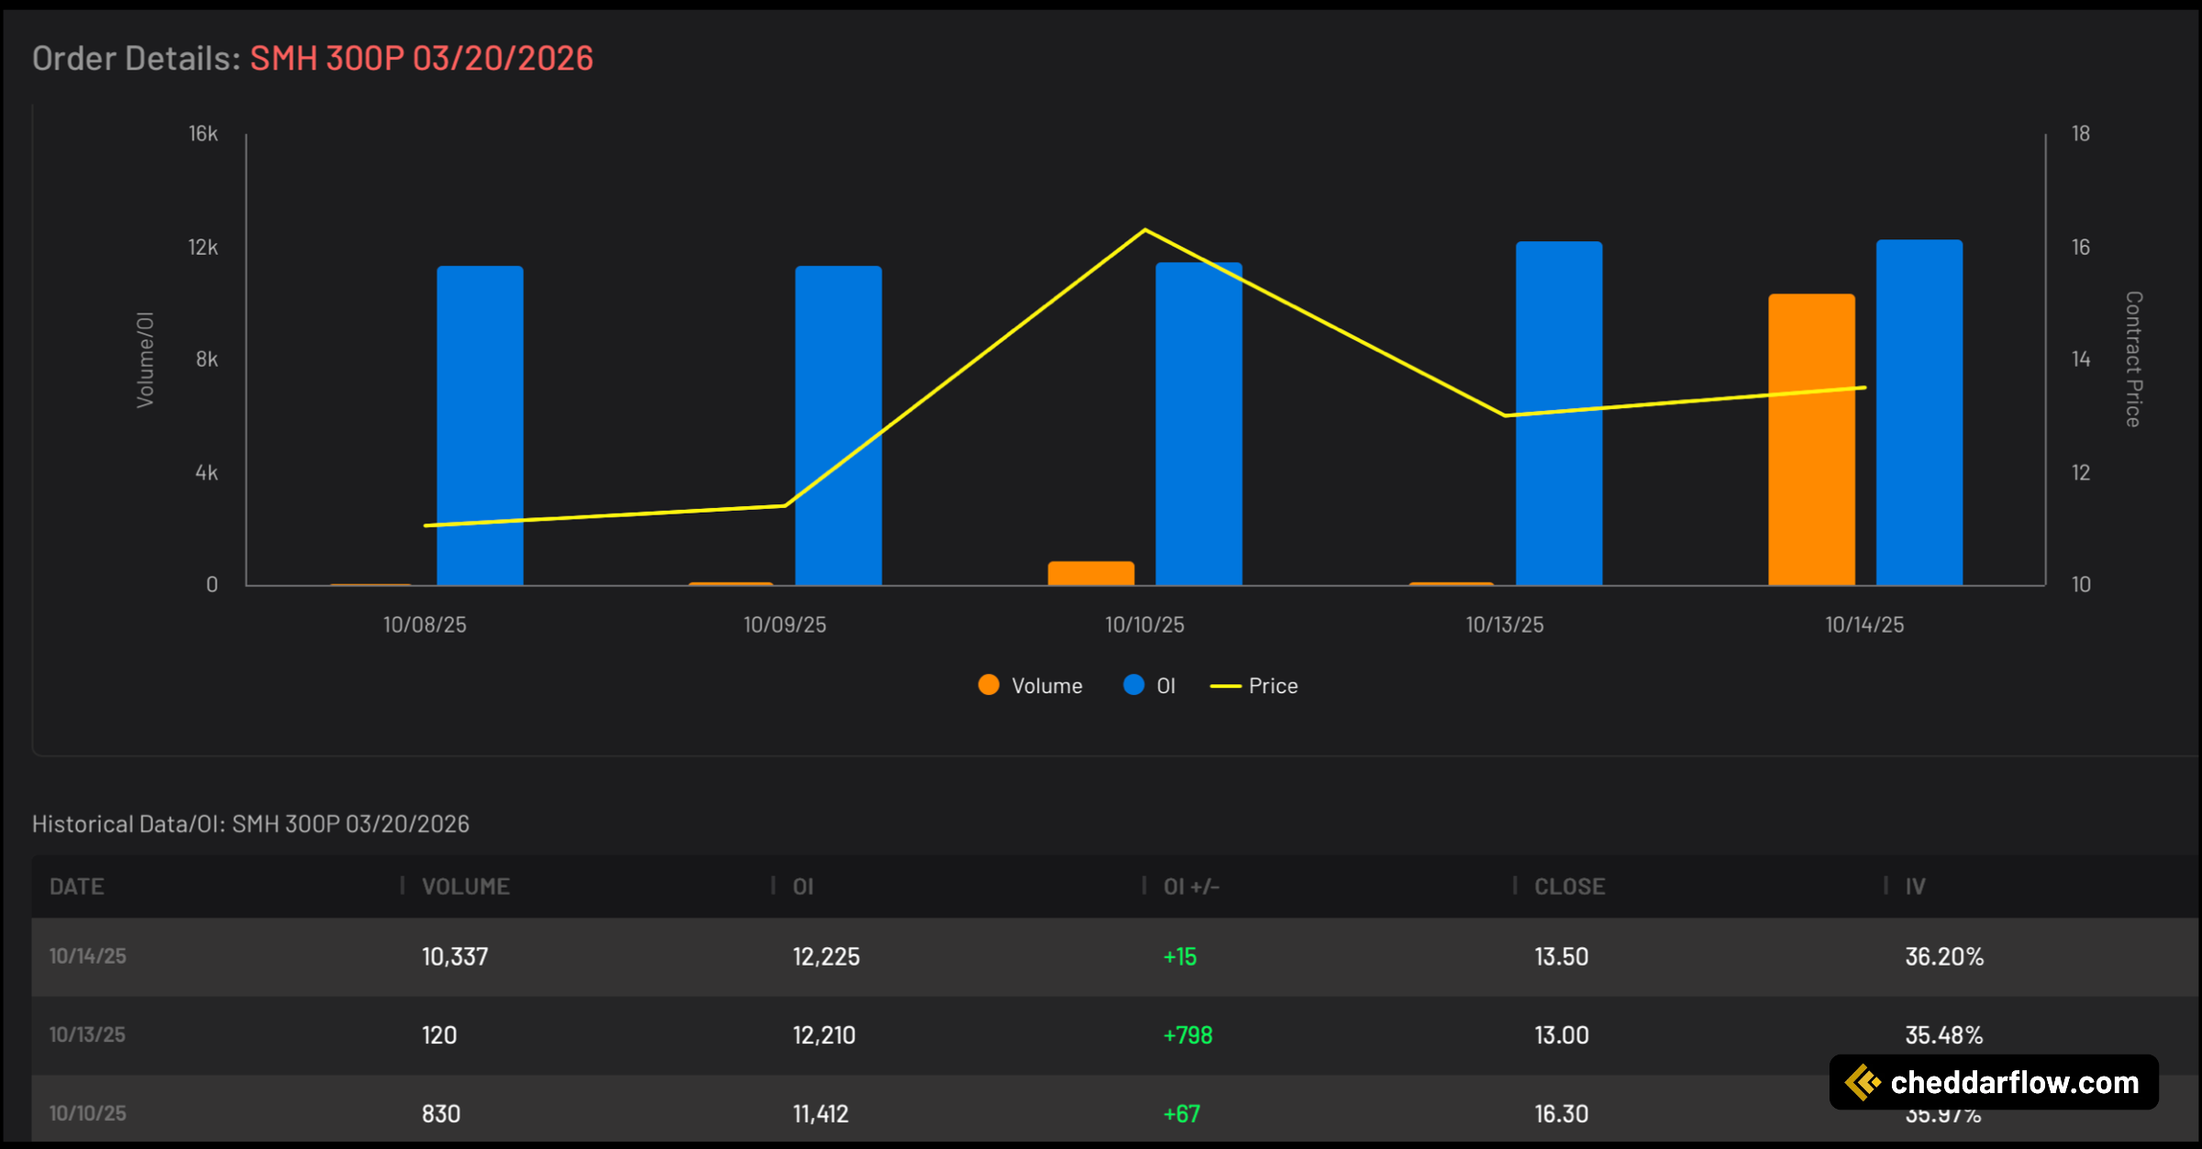Select the blue OI bar for 10/10/25

(1198, 424)
